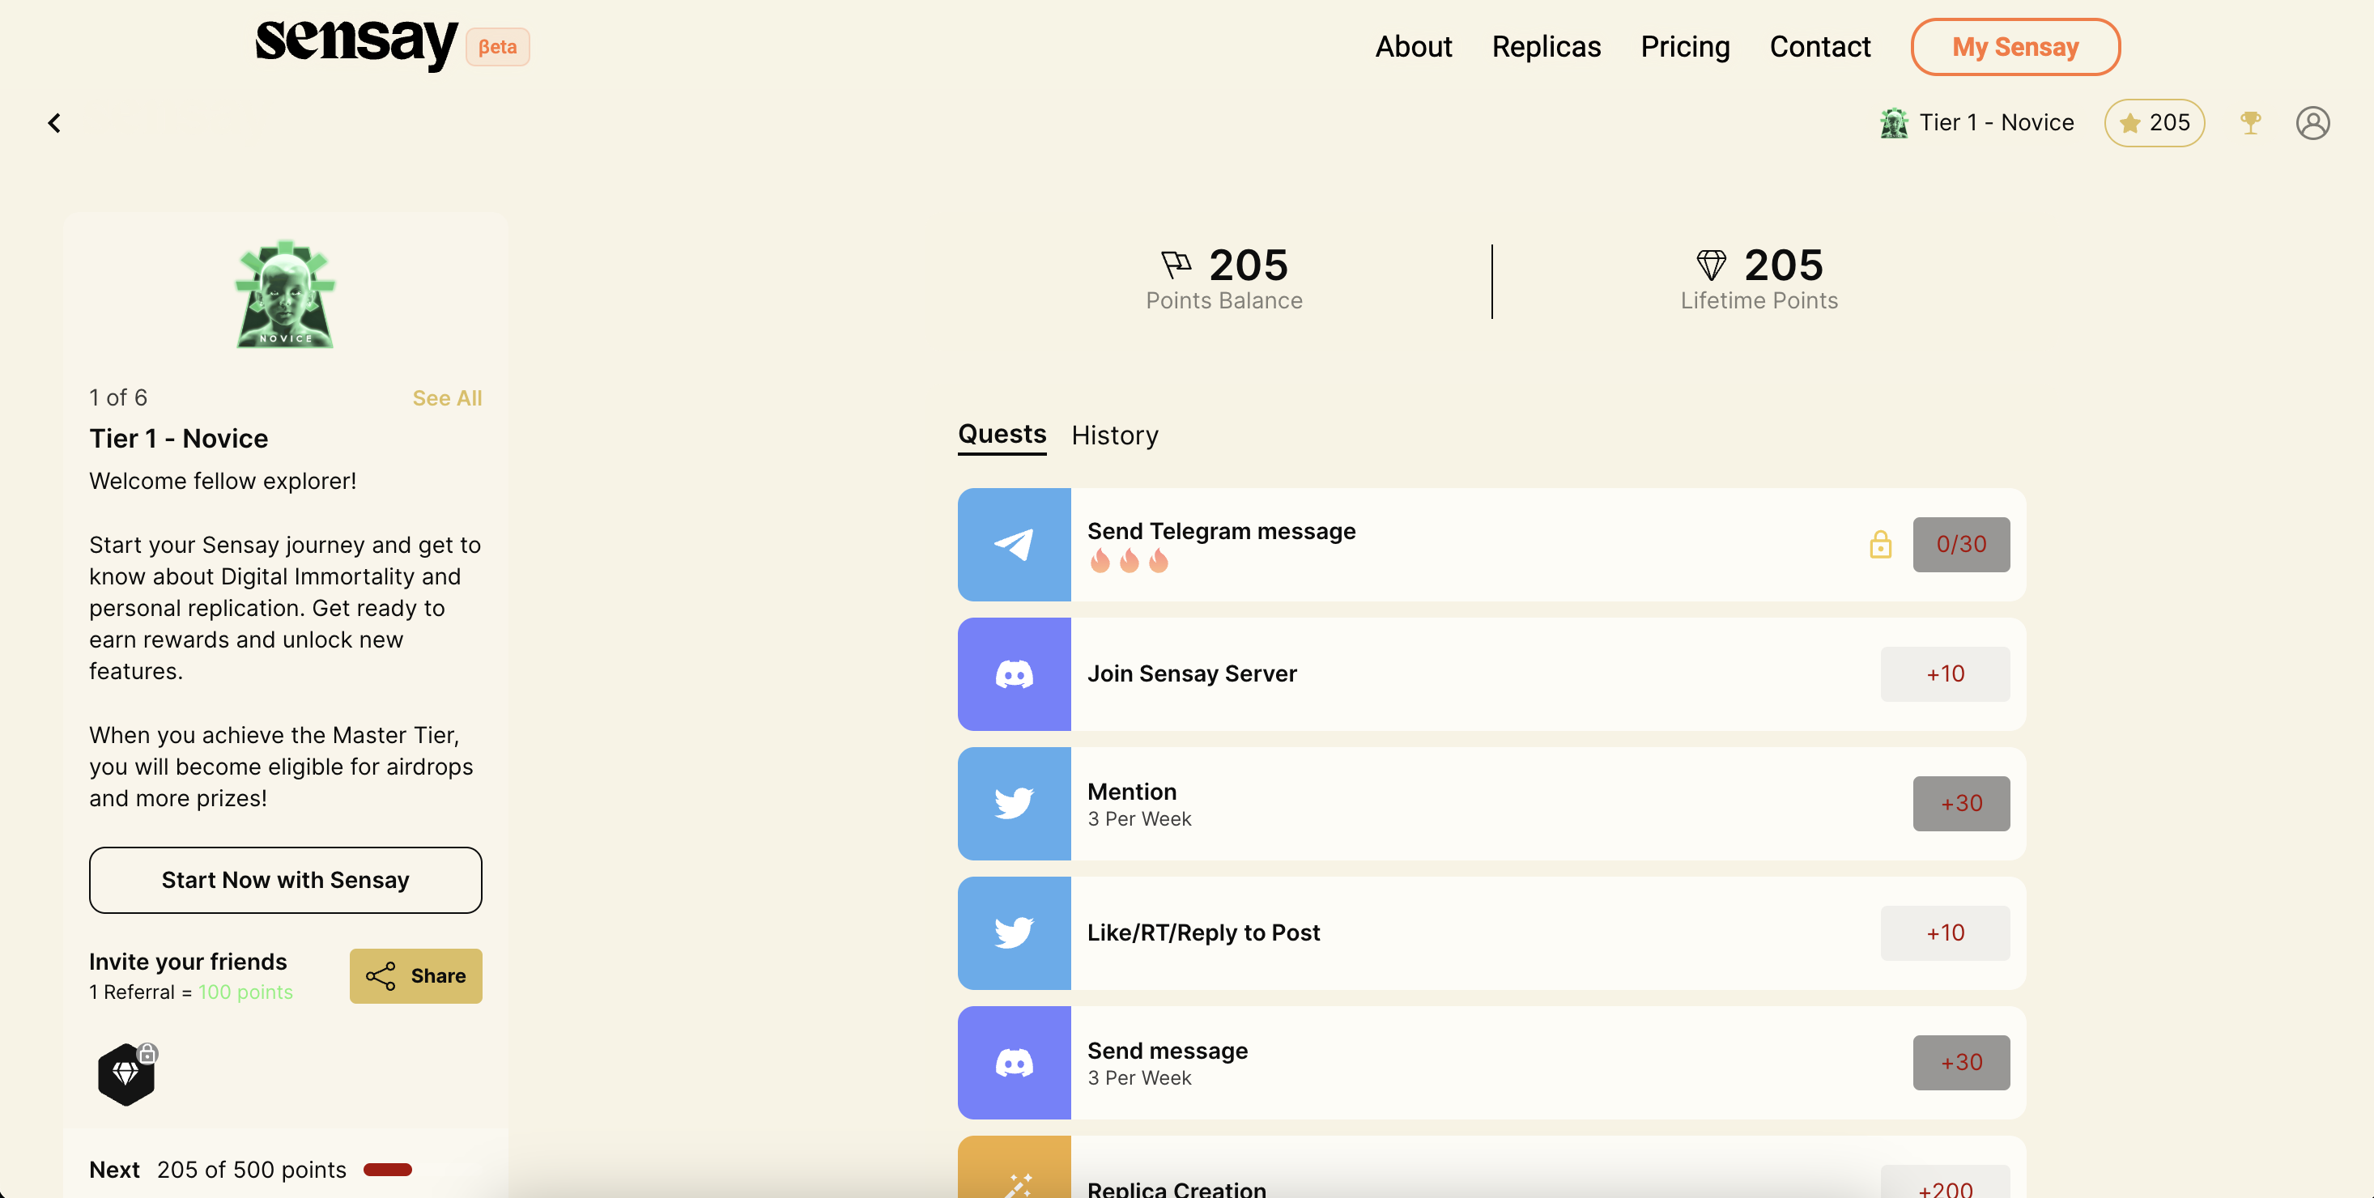Click the locked black diamond badge

tap(127, 1073)
